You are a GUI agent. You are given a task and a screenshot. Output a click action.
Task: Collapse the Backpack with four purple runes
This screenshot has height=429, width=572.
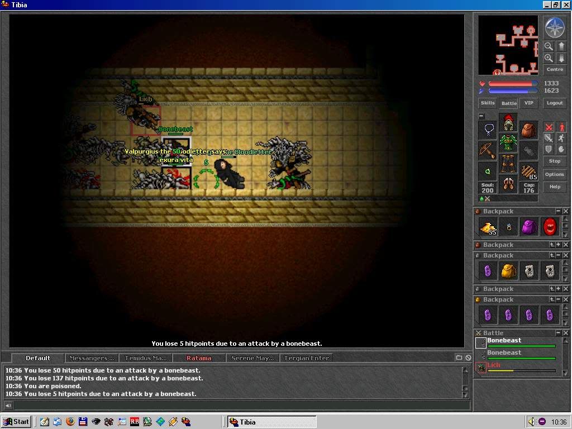559,299
